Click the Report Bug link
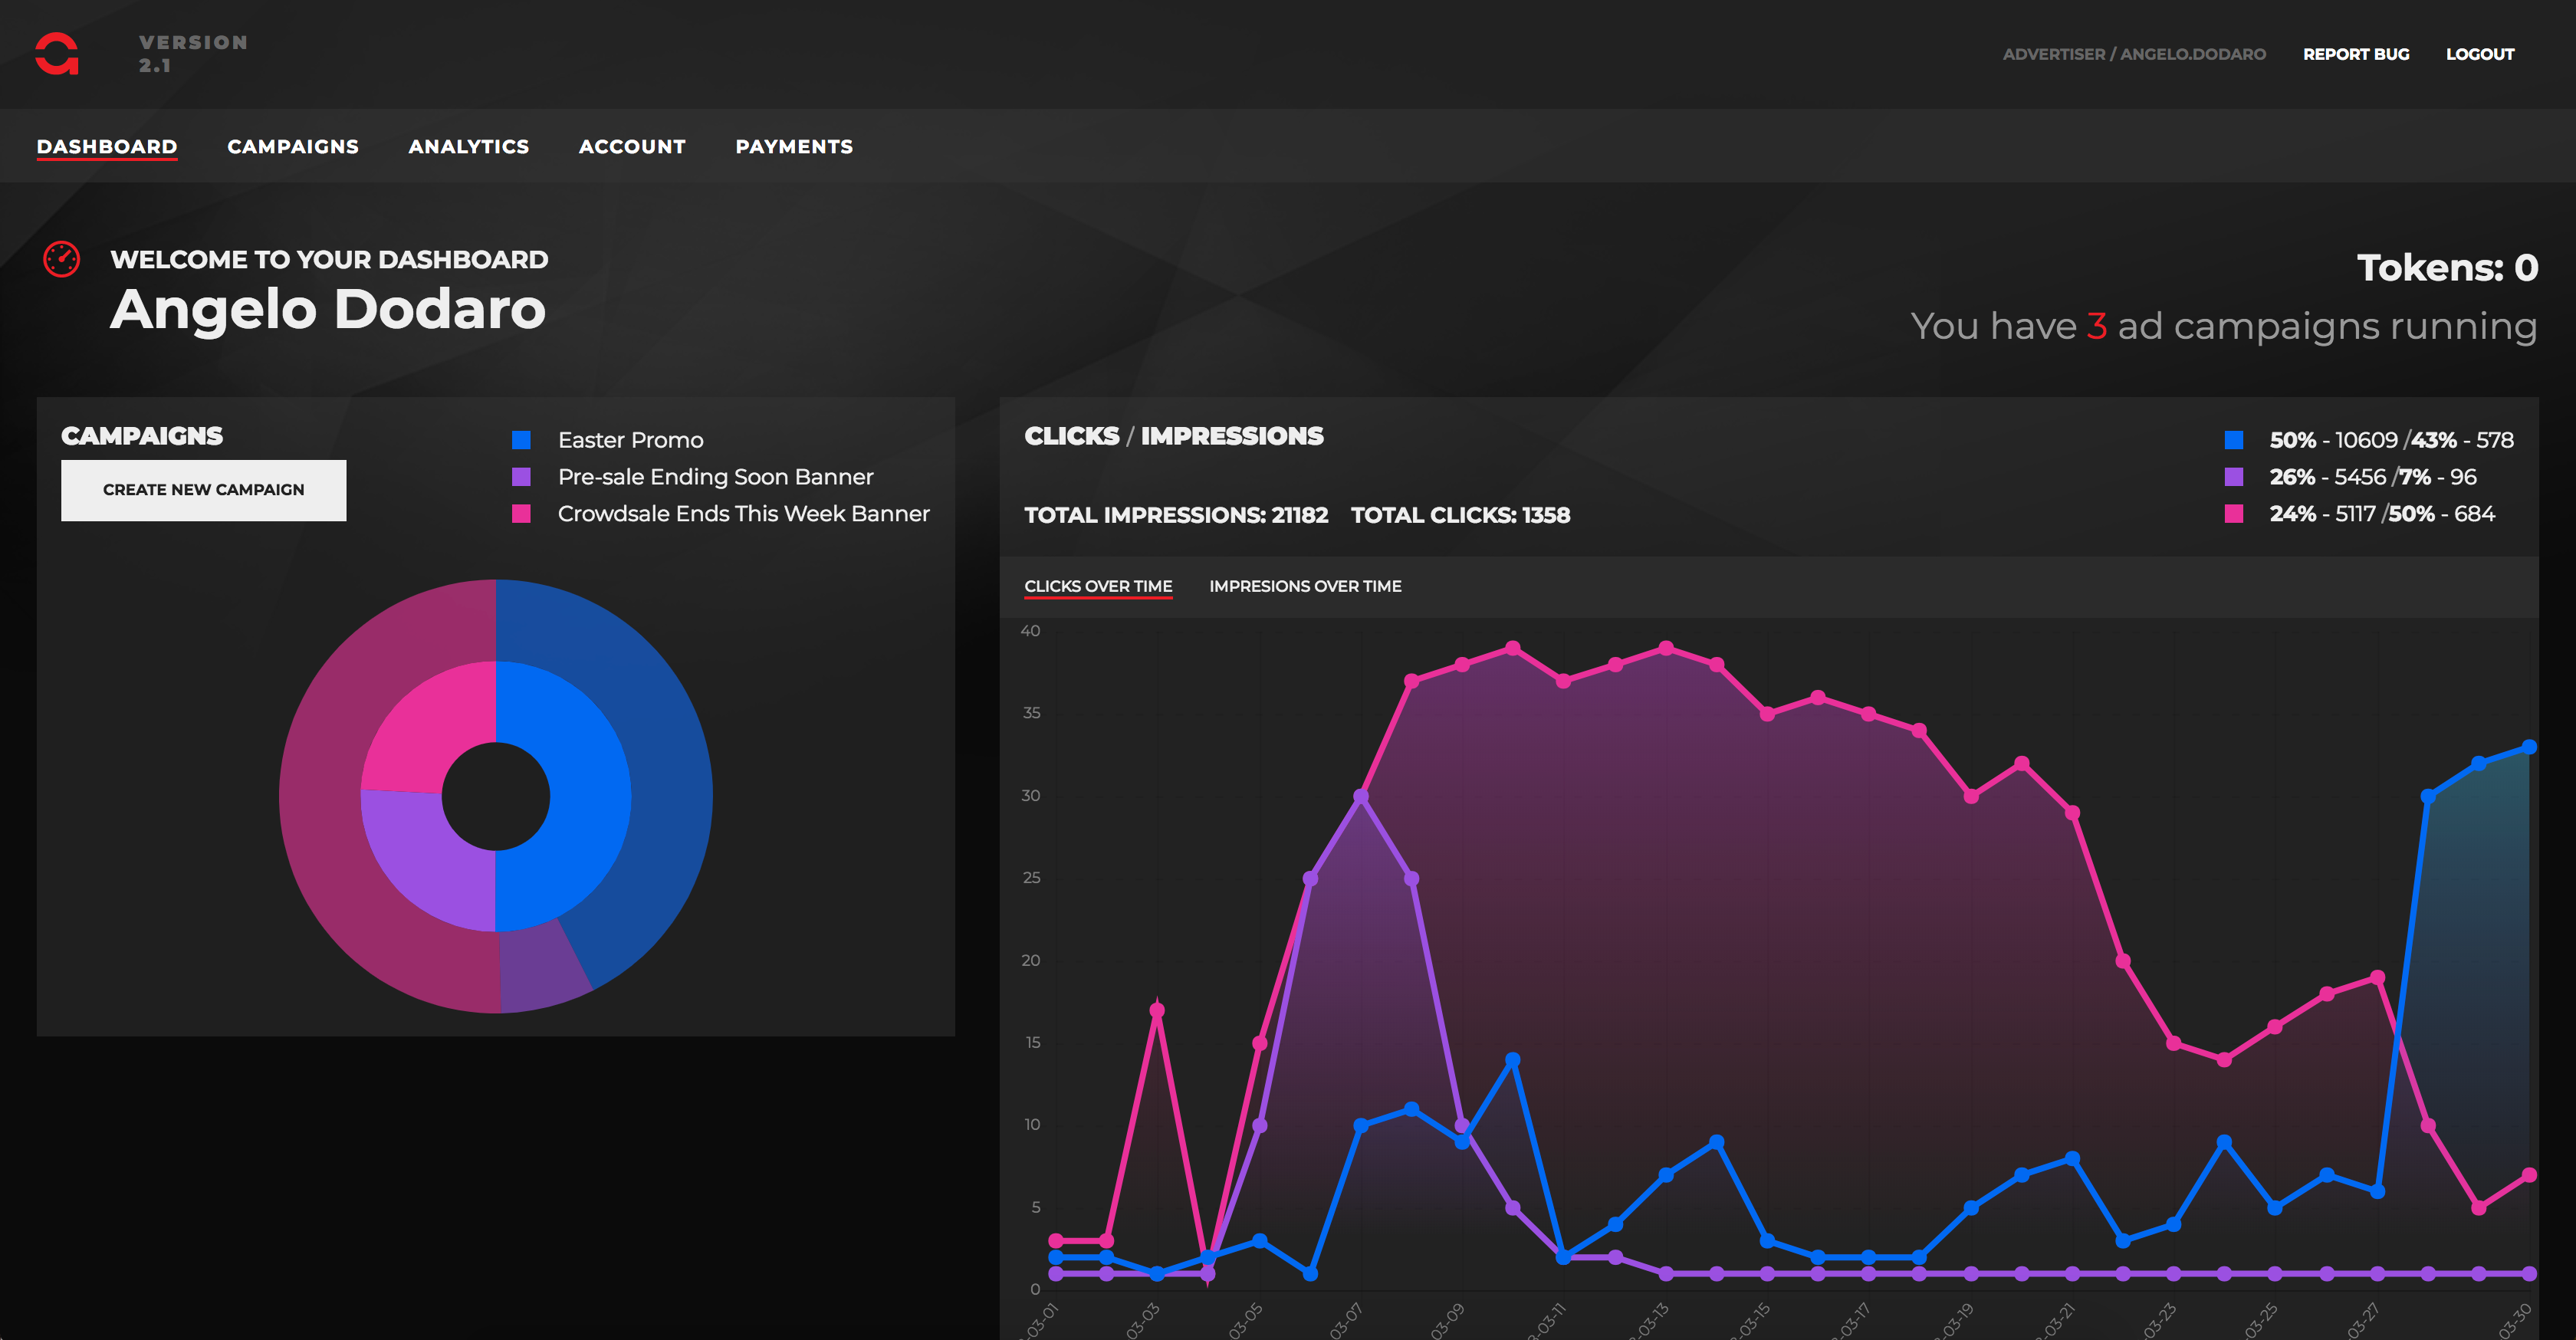Image resolution: width=2576 pixels, height=1340 pixels. 2355,54
